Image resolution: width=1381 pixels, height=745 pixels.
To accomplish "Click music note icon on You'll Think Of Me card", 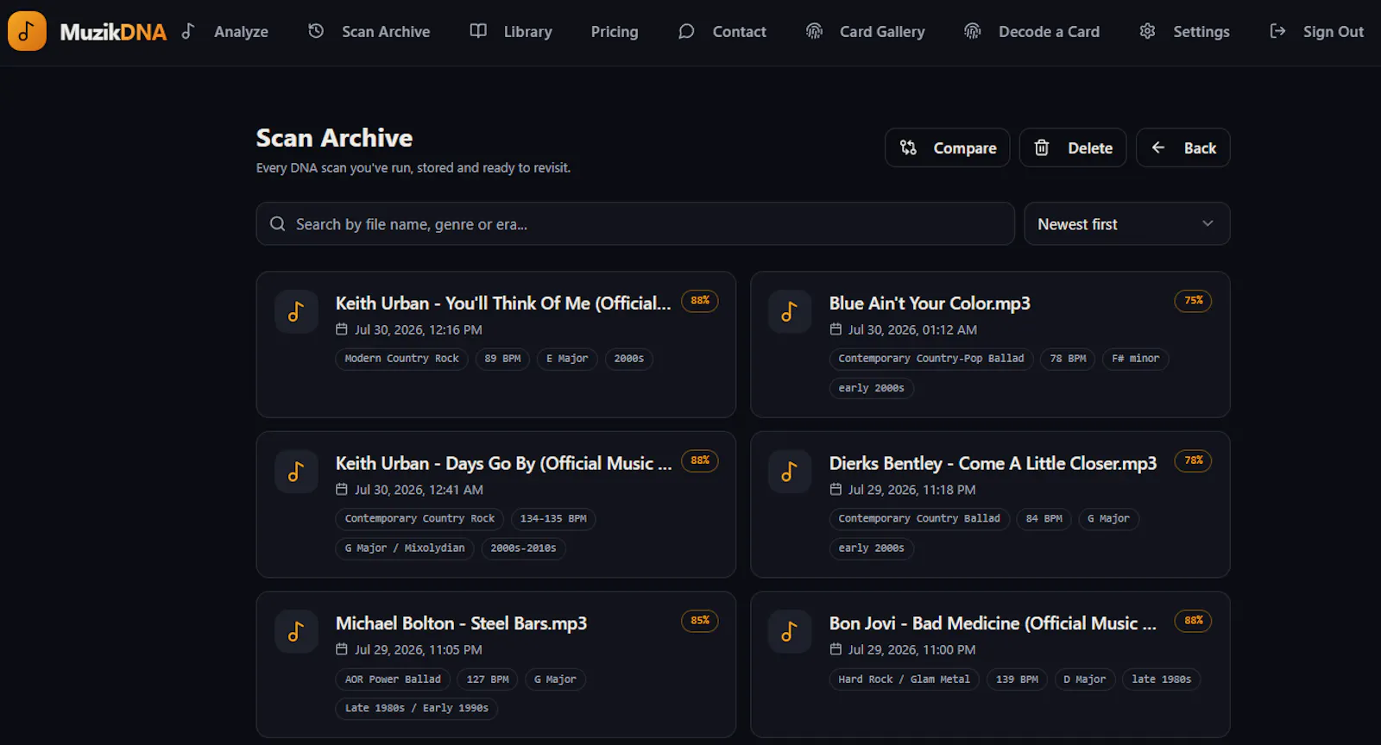I will tap(296, 311).
